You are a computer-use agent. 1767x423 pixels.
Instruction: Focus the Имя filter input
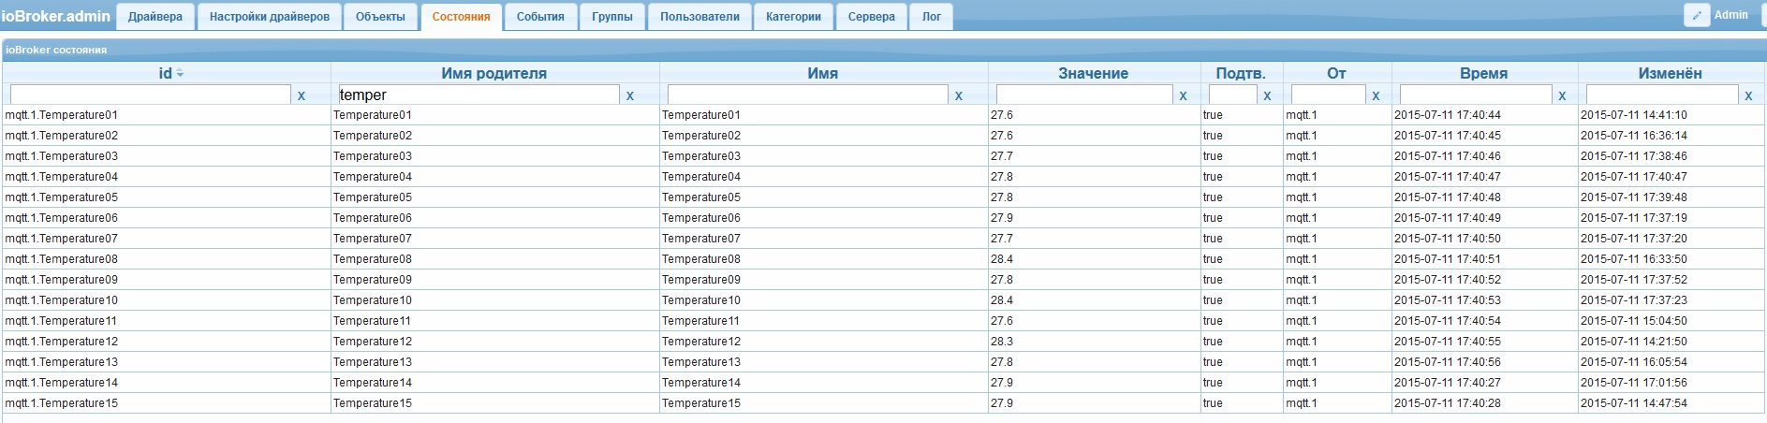point(808,95)
